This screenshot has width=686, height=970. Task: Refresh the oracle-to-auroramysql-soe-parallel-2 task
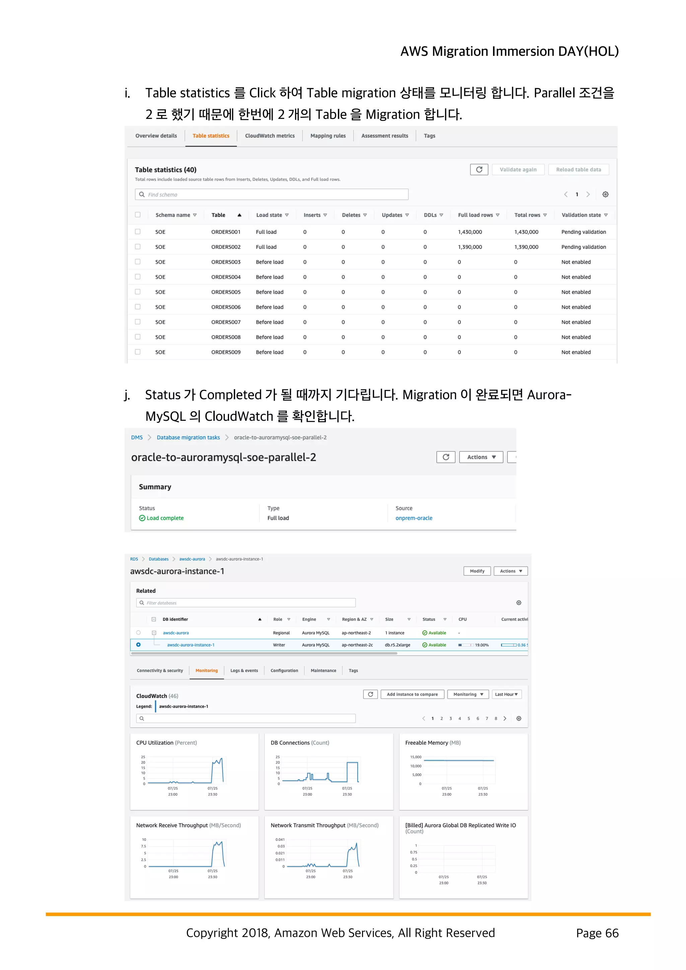click(x=445, y=457)
